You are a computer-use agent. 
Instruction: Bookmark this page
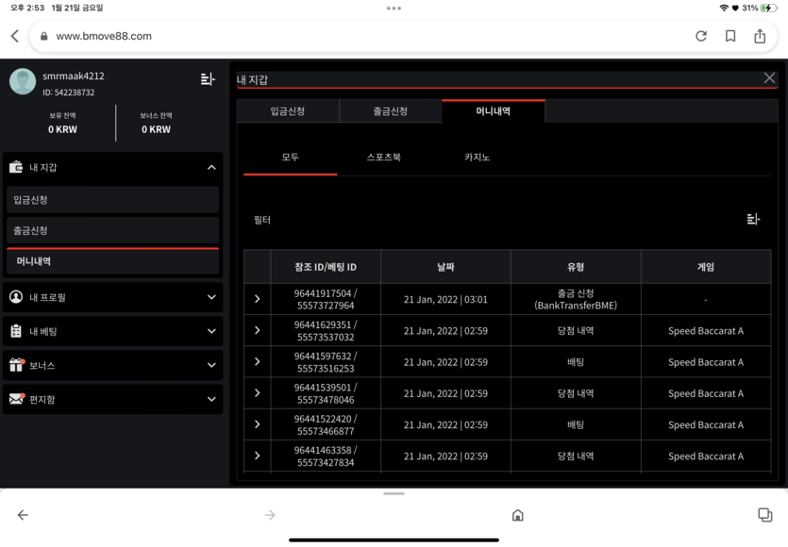[x=730, y=36]
